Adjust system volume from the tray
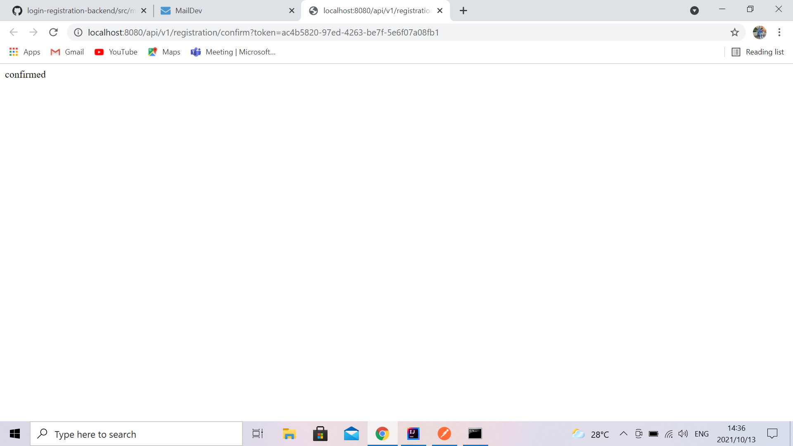 684,434
